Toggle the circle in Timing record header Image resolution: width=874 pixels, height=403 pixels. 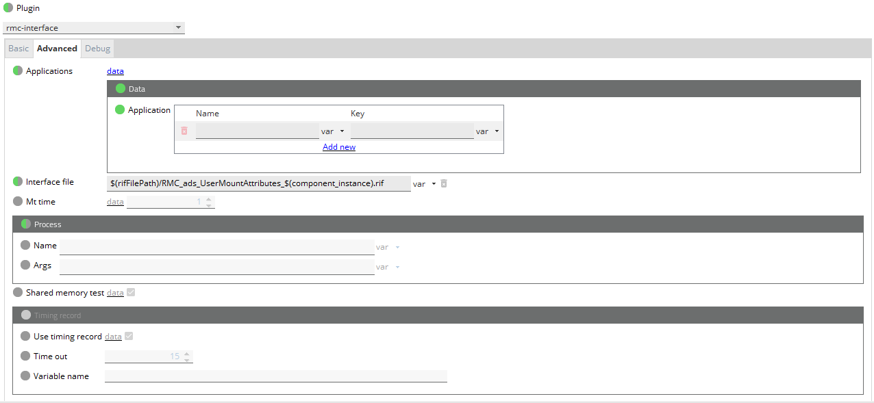[x=26, y=315]
